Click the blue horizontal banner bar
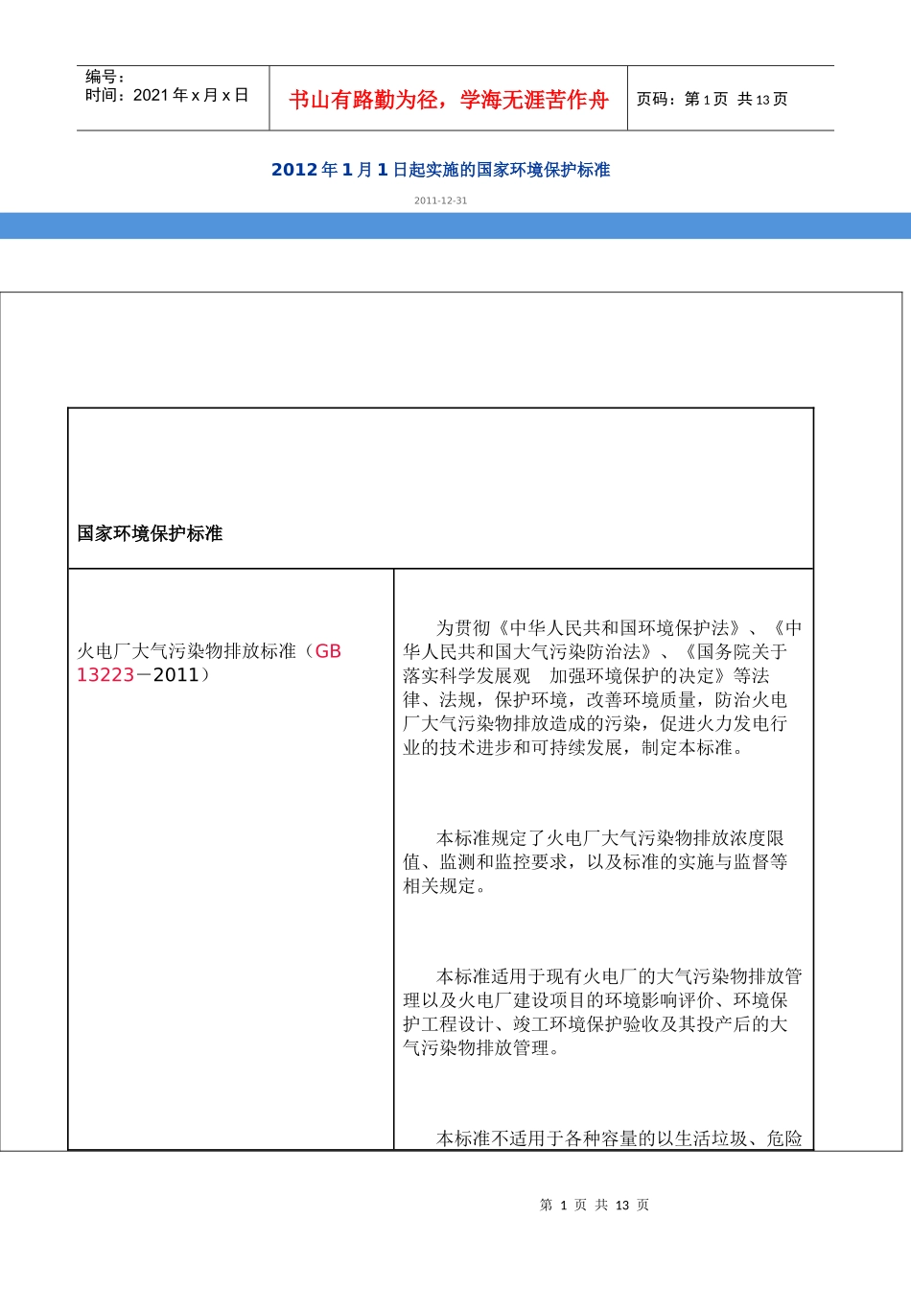This screenshot has height=1289, width=911. tap(455, 225)
